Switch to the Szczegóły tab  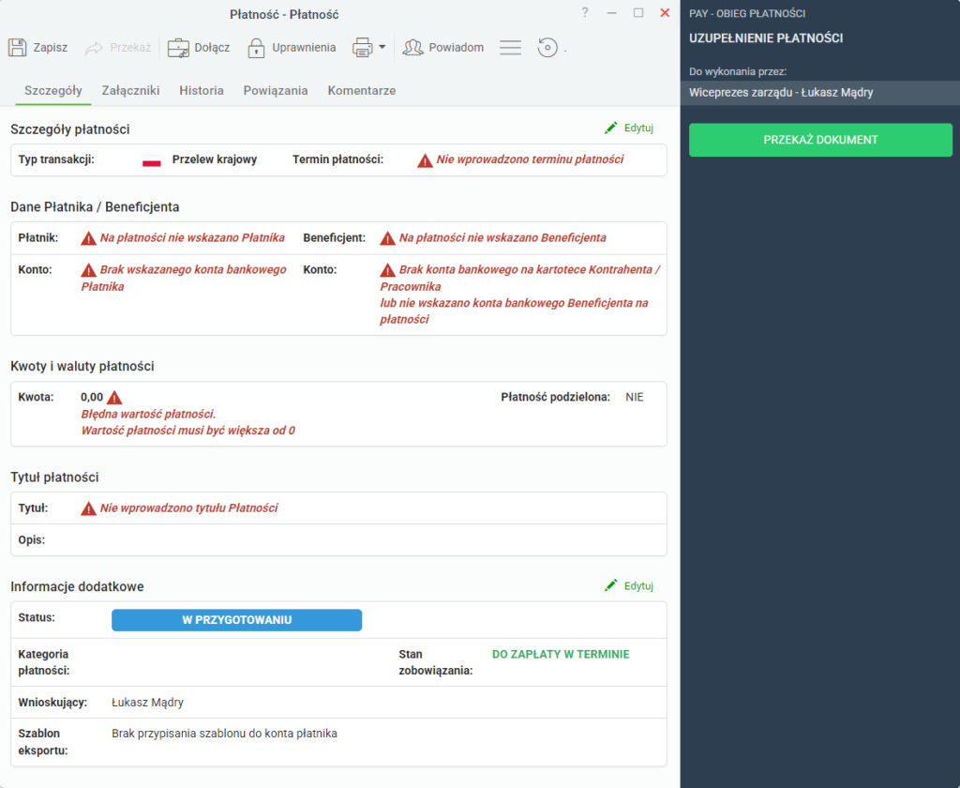[x=53, y=91]
